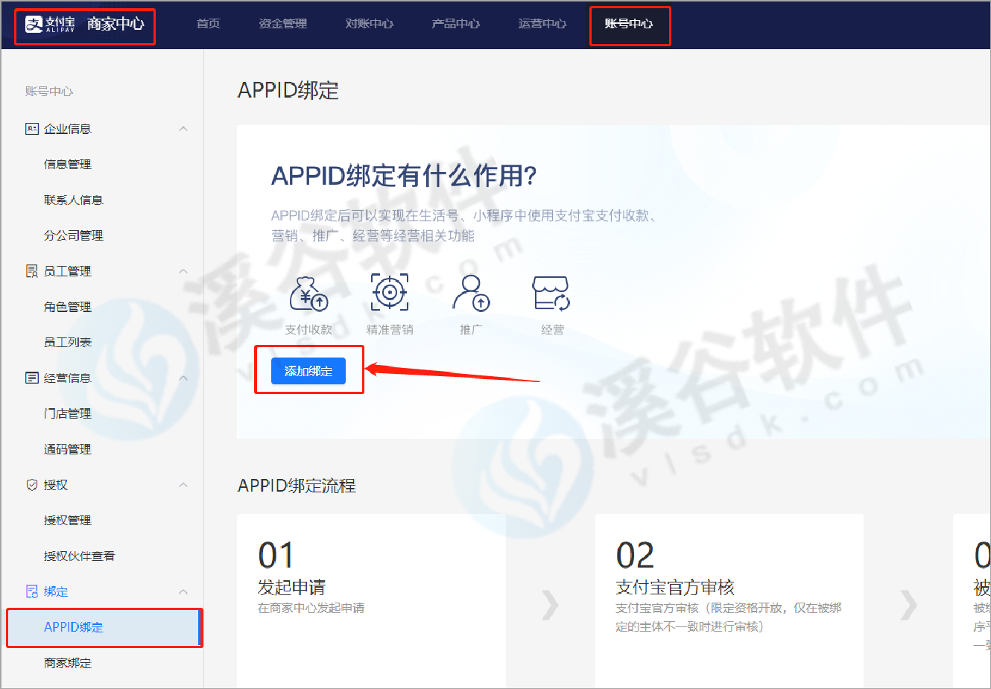Click the Alipay merchant center logo

click(x=84, y=25)
